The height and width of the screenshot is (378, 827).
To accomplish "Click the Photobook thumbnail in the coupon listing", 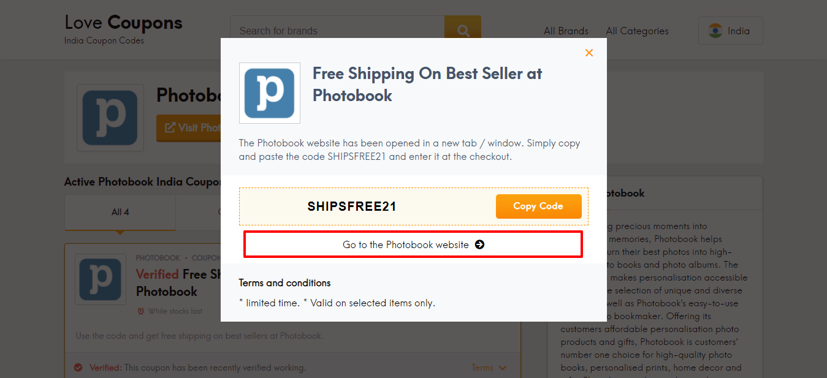I will tap(101, 279).
